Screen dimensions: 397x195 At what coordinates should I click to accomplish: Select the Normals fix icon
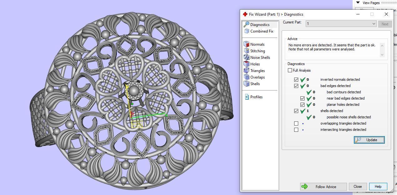pyautogui.click(x=247, y=44)
